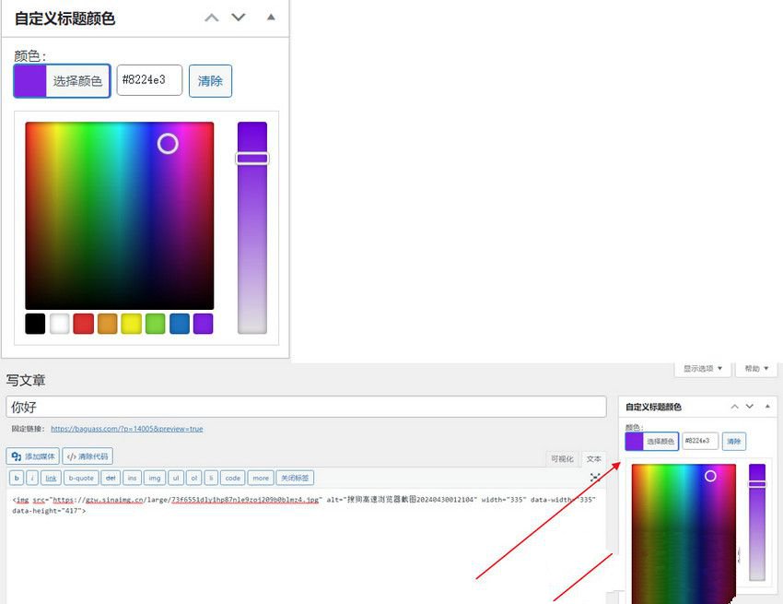783x604 pixels.
Task: Click the large 清除 button to clear color
Action: click(210, 80)
